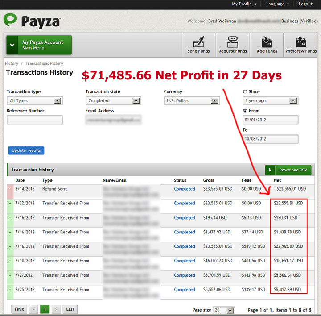Click the Fees column header
Image resolution: width=321 pixels, height=316 pixels.
(x=246, y=180)
